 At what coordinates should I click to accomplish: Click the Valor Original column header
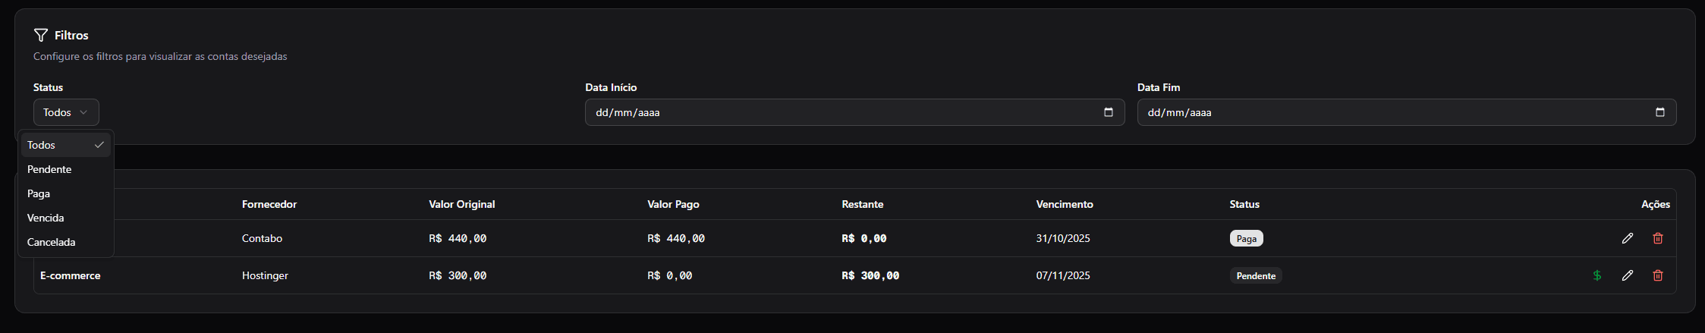click(x=461, y=204)
